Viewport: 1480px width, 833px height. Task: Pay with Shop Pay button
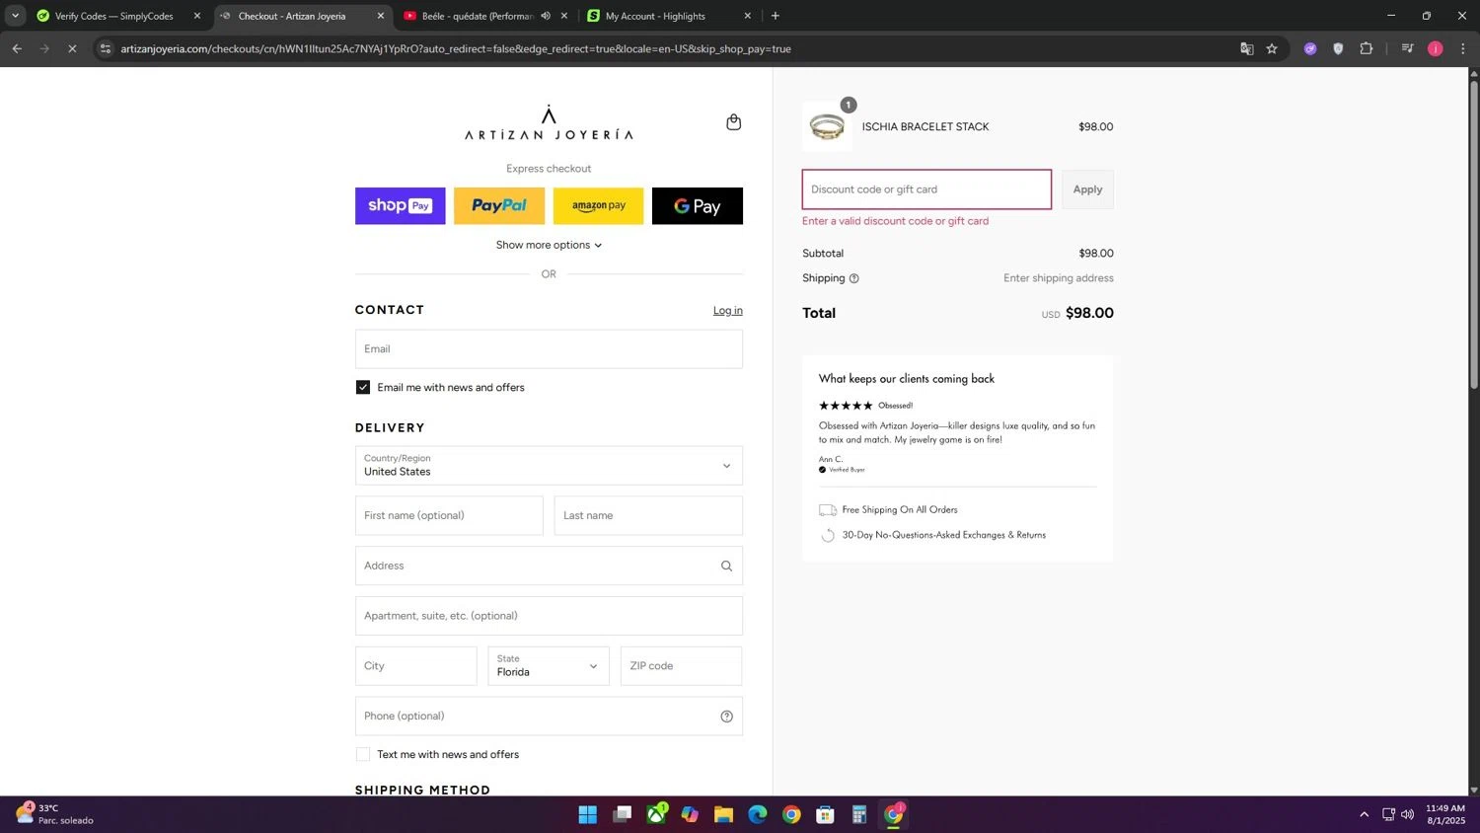[400, 206]
